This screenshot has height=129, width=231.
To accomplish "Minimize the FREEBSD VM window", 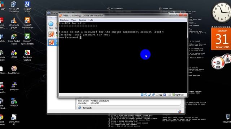I will click(172, 15).
